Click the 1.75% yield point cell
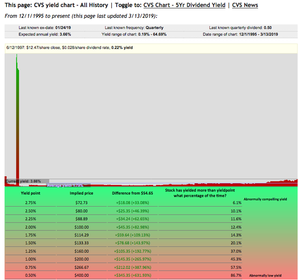This screenshot has width=298, height=280. [30, 235]
